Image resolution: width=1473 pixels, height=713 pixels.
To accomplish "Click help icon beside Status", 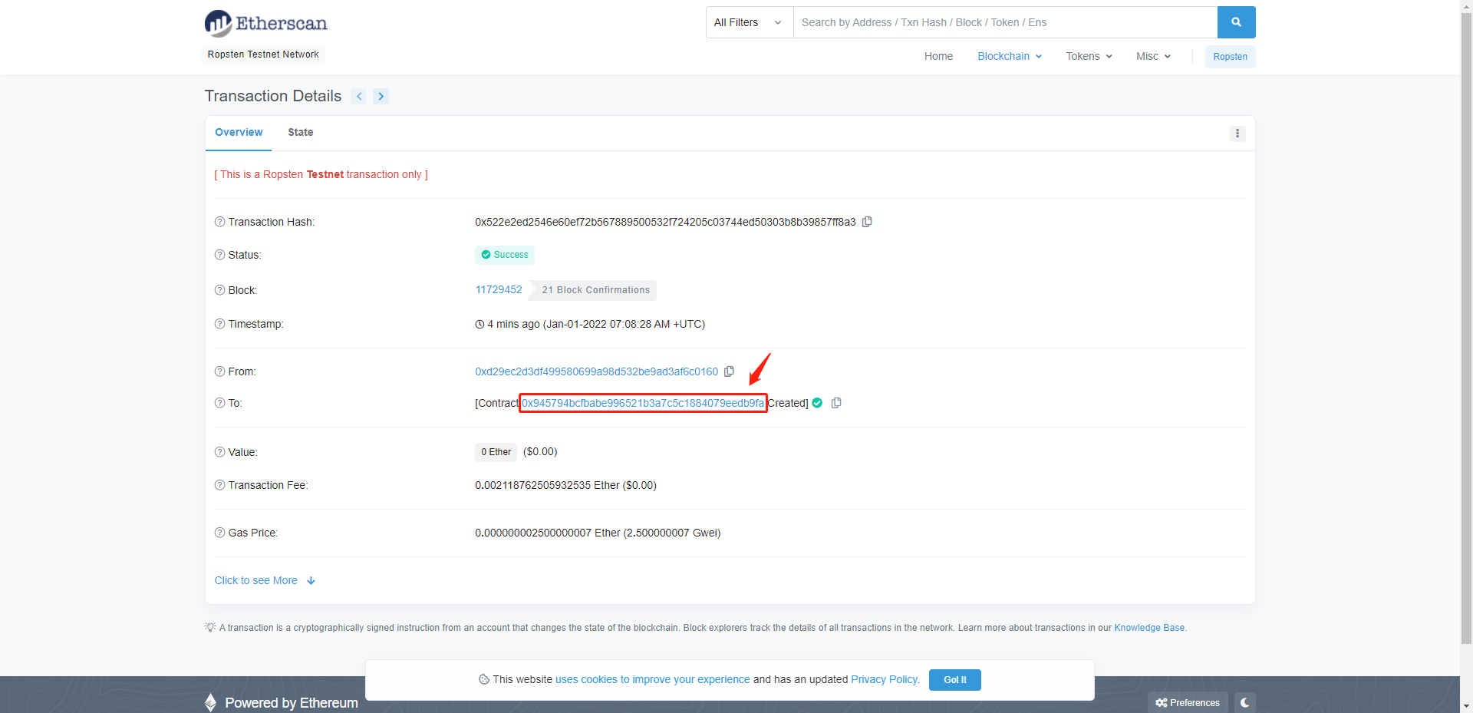I will (x=219, y=255).
